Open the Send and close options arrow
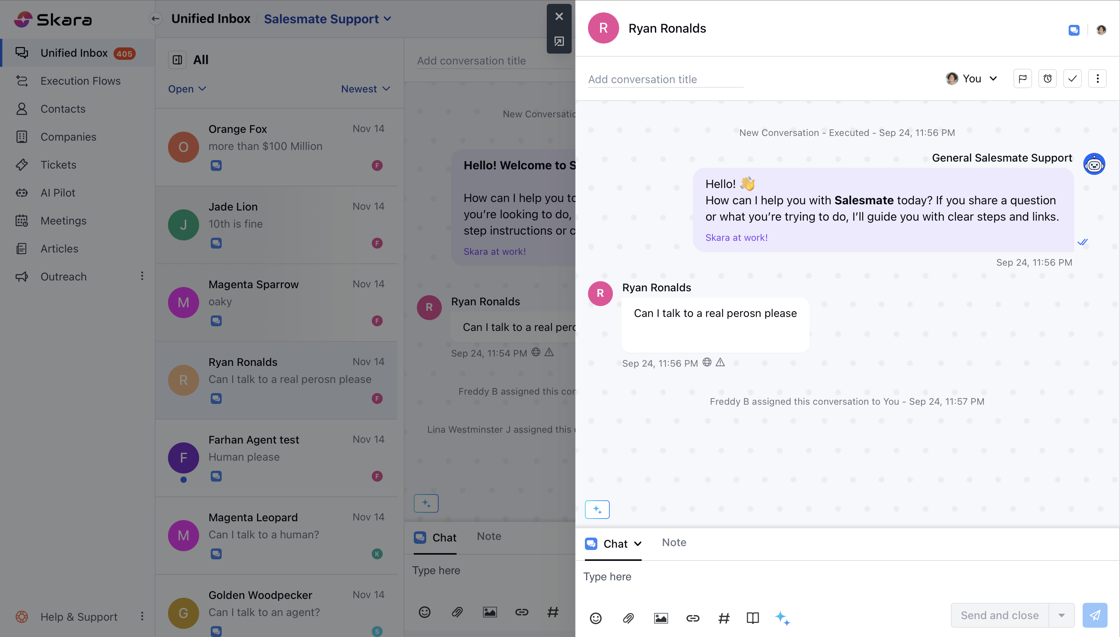Viewport: 1120px width, 637px height. [x=1061, y=615]
